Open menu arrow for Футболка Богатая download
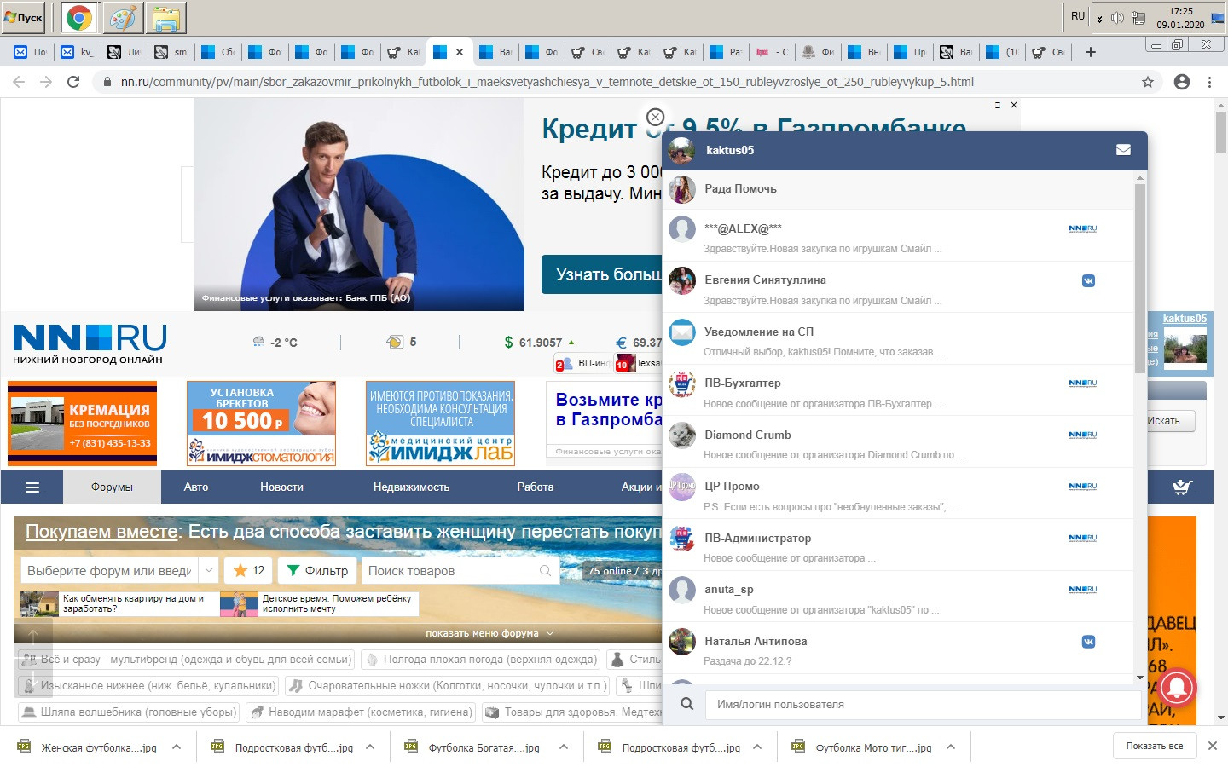The image size is (1228, 767). [x=564, y=747]
